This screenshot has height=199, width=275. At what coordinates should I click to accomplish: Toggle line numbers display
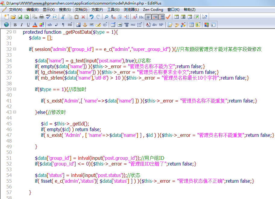pyautogui.click(x=161, y=17)
